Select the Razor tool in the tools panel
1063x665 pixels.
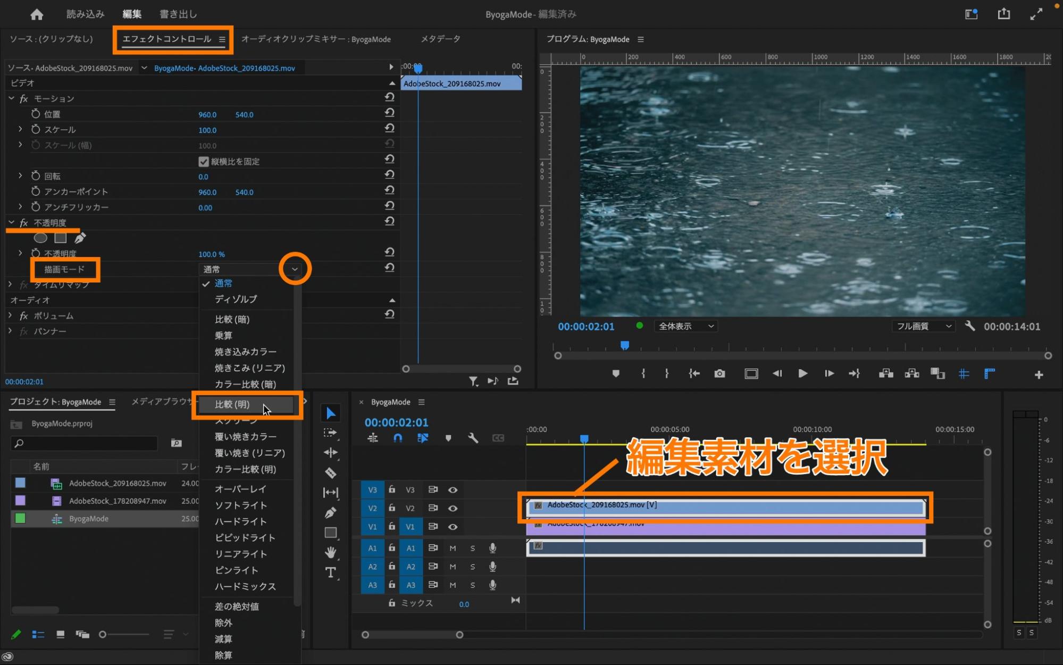tap(330, 473)
